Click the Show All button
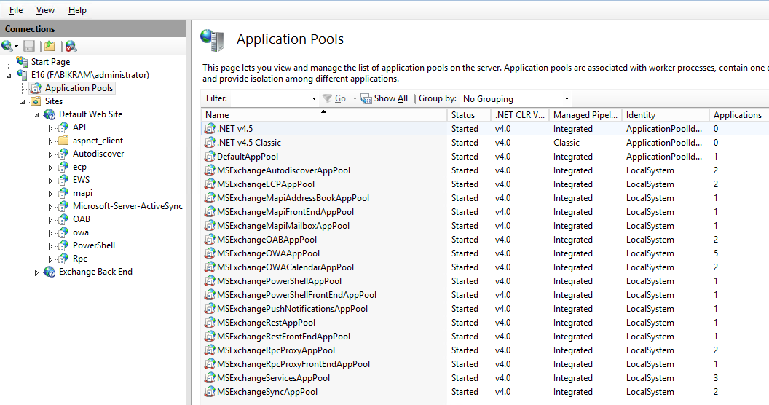Viewport: 769px width, 405px height. pos(384,98)
